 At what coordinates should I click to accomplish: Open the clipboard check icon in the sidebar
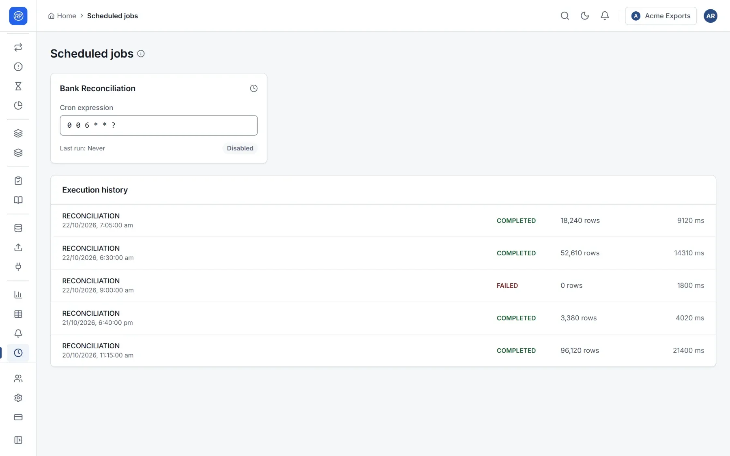18,181
